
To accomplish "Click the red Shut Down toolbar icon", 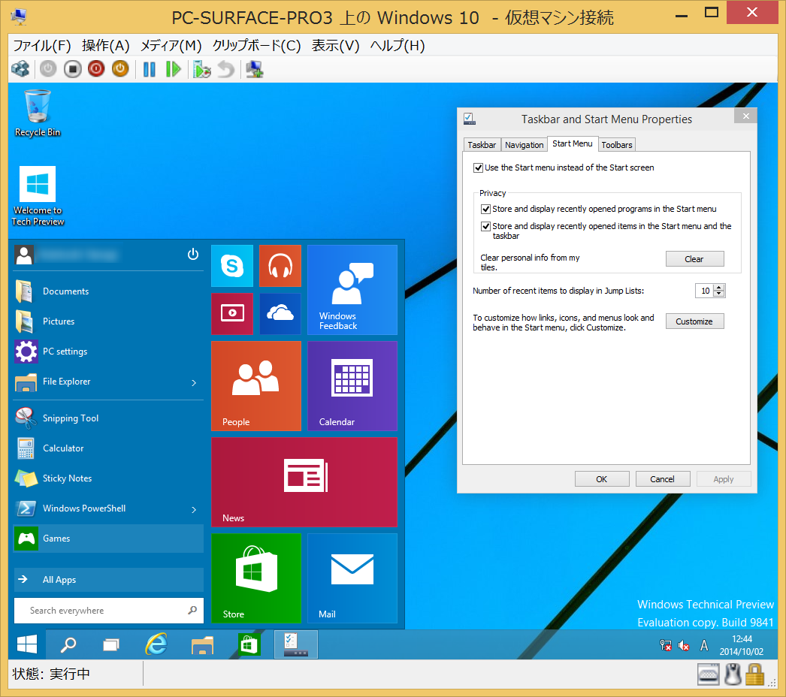I will pos(96,68).
